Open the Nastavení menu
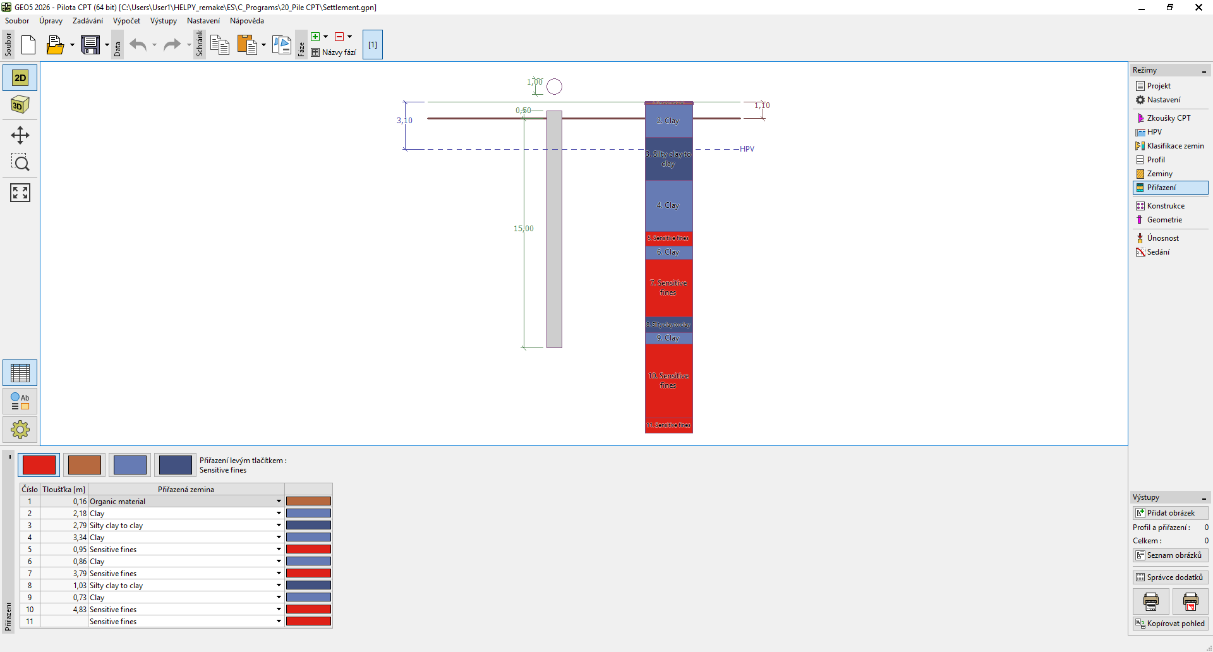The height and width of the screenshot is (652, 1213). coord(203,21)
